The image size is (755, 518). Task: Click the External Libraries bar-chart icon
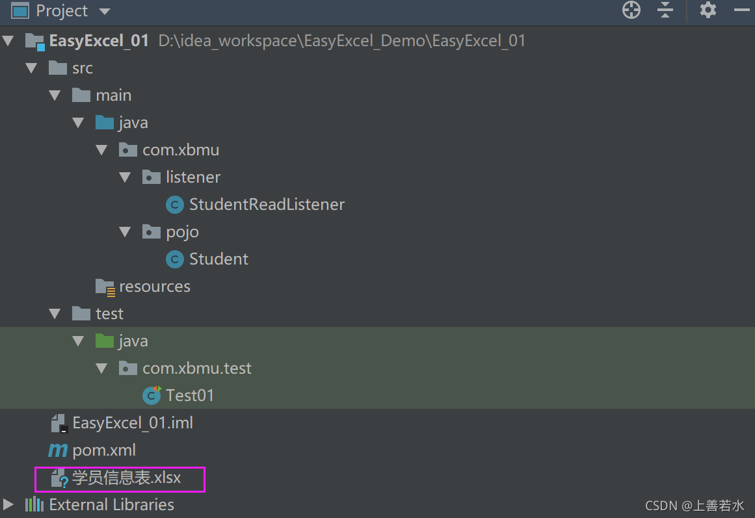pos(34,504)
